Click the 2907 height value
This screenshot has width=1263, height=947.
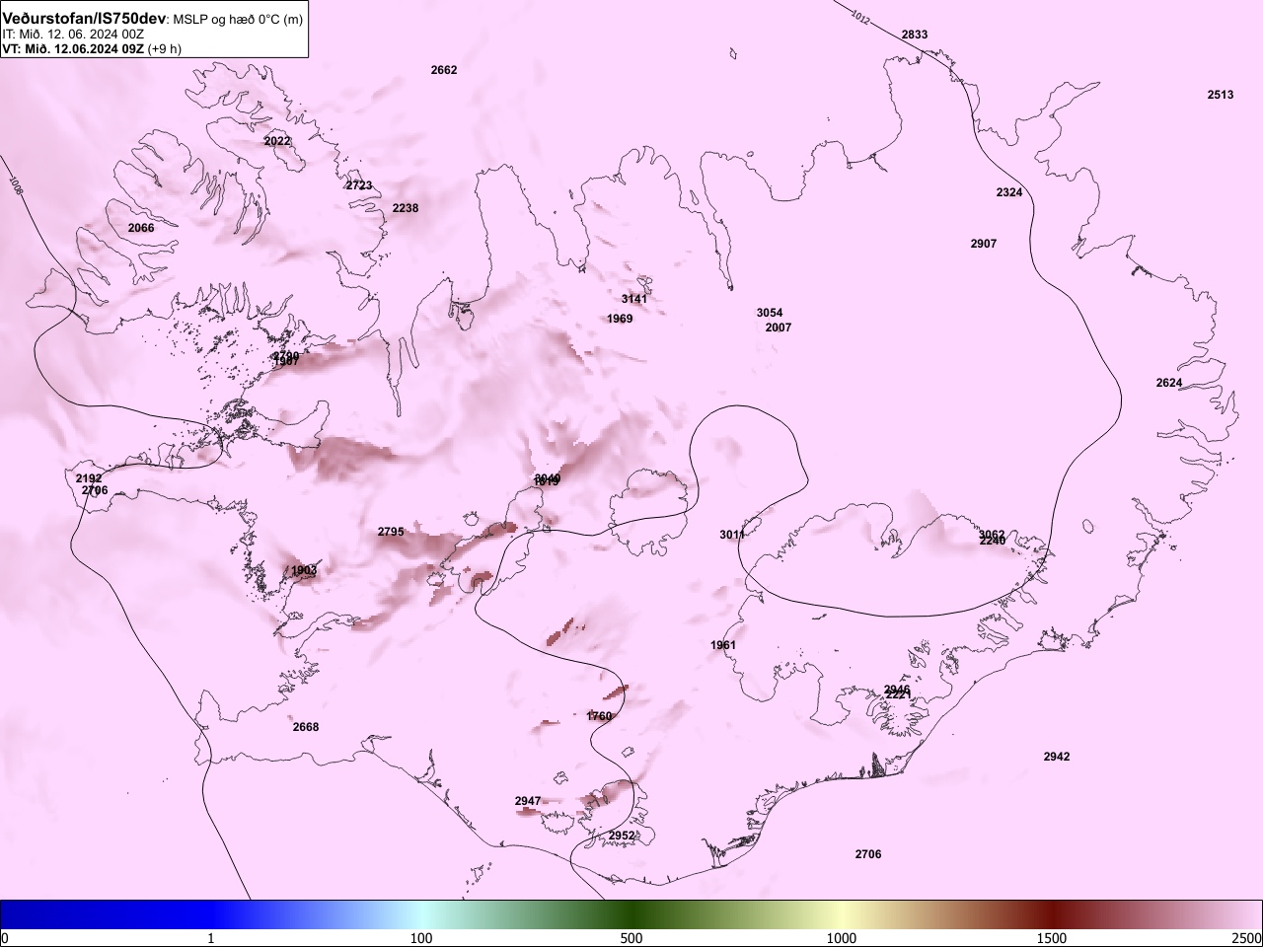(984, 244)
